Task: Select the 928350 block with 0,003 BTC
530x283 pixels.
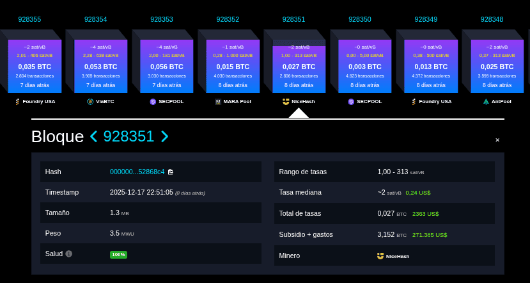Action: pyautogui.click(x=364, y=66)
